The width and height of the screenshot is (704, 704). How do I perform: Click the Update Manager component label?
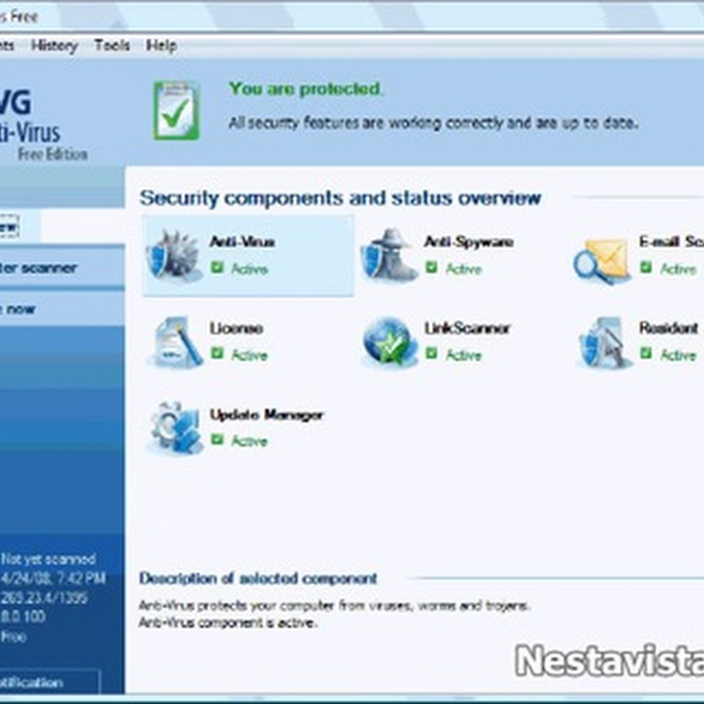[x=267, y=414]
